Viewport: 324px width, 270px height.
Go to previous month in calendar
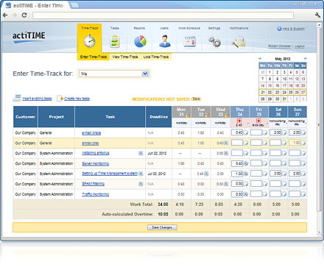[260, 59]
